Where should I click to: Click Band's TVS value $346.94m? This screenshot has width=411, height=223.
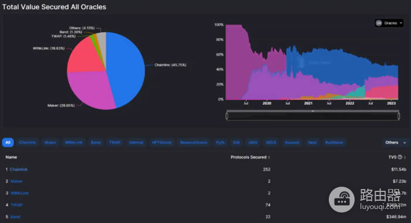coord(396,217)
